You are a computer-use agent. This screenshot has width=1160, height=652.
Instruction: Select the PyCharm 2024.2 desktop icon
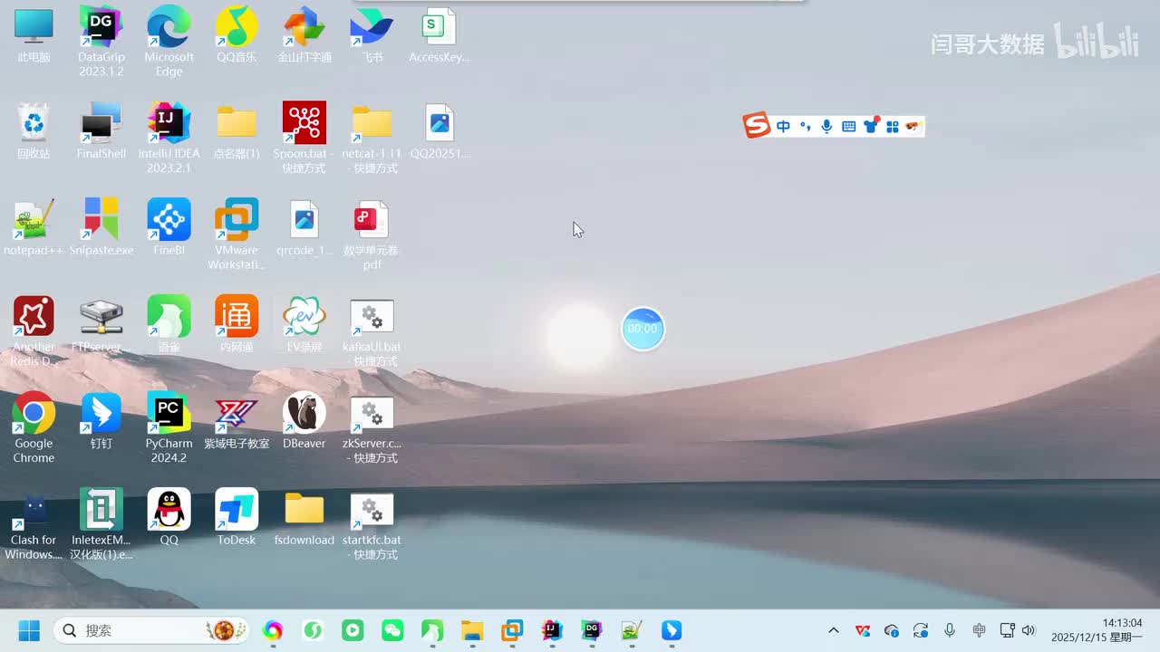click(169, 427)
